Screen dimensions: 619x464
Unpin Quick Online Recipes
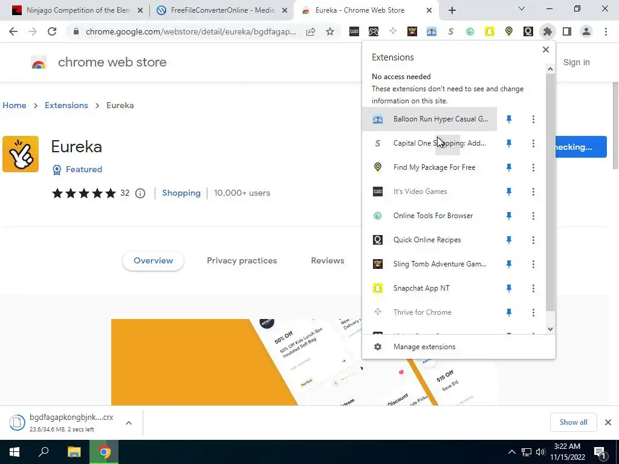click(509, 240)
